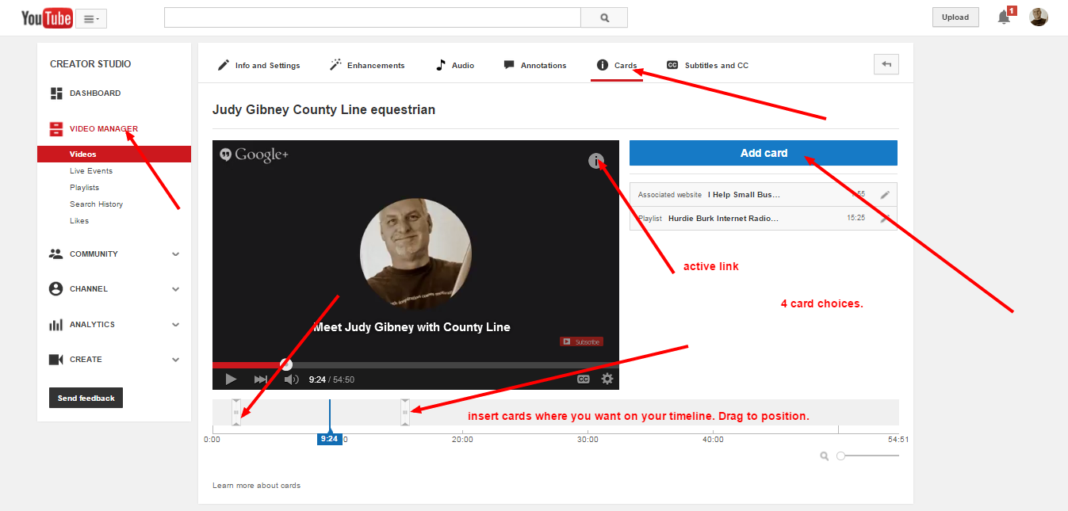
Task: Click the notifications bell icon
Action: [1004, 17]
